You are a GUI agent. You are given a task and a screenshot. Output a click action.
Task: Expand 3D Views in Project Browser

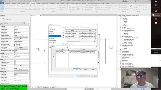point(120,27)
